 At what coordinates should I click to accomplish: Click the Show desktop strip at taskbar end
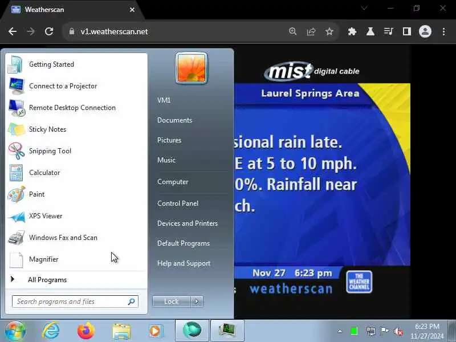[x=451, y=331]
